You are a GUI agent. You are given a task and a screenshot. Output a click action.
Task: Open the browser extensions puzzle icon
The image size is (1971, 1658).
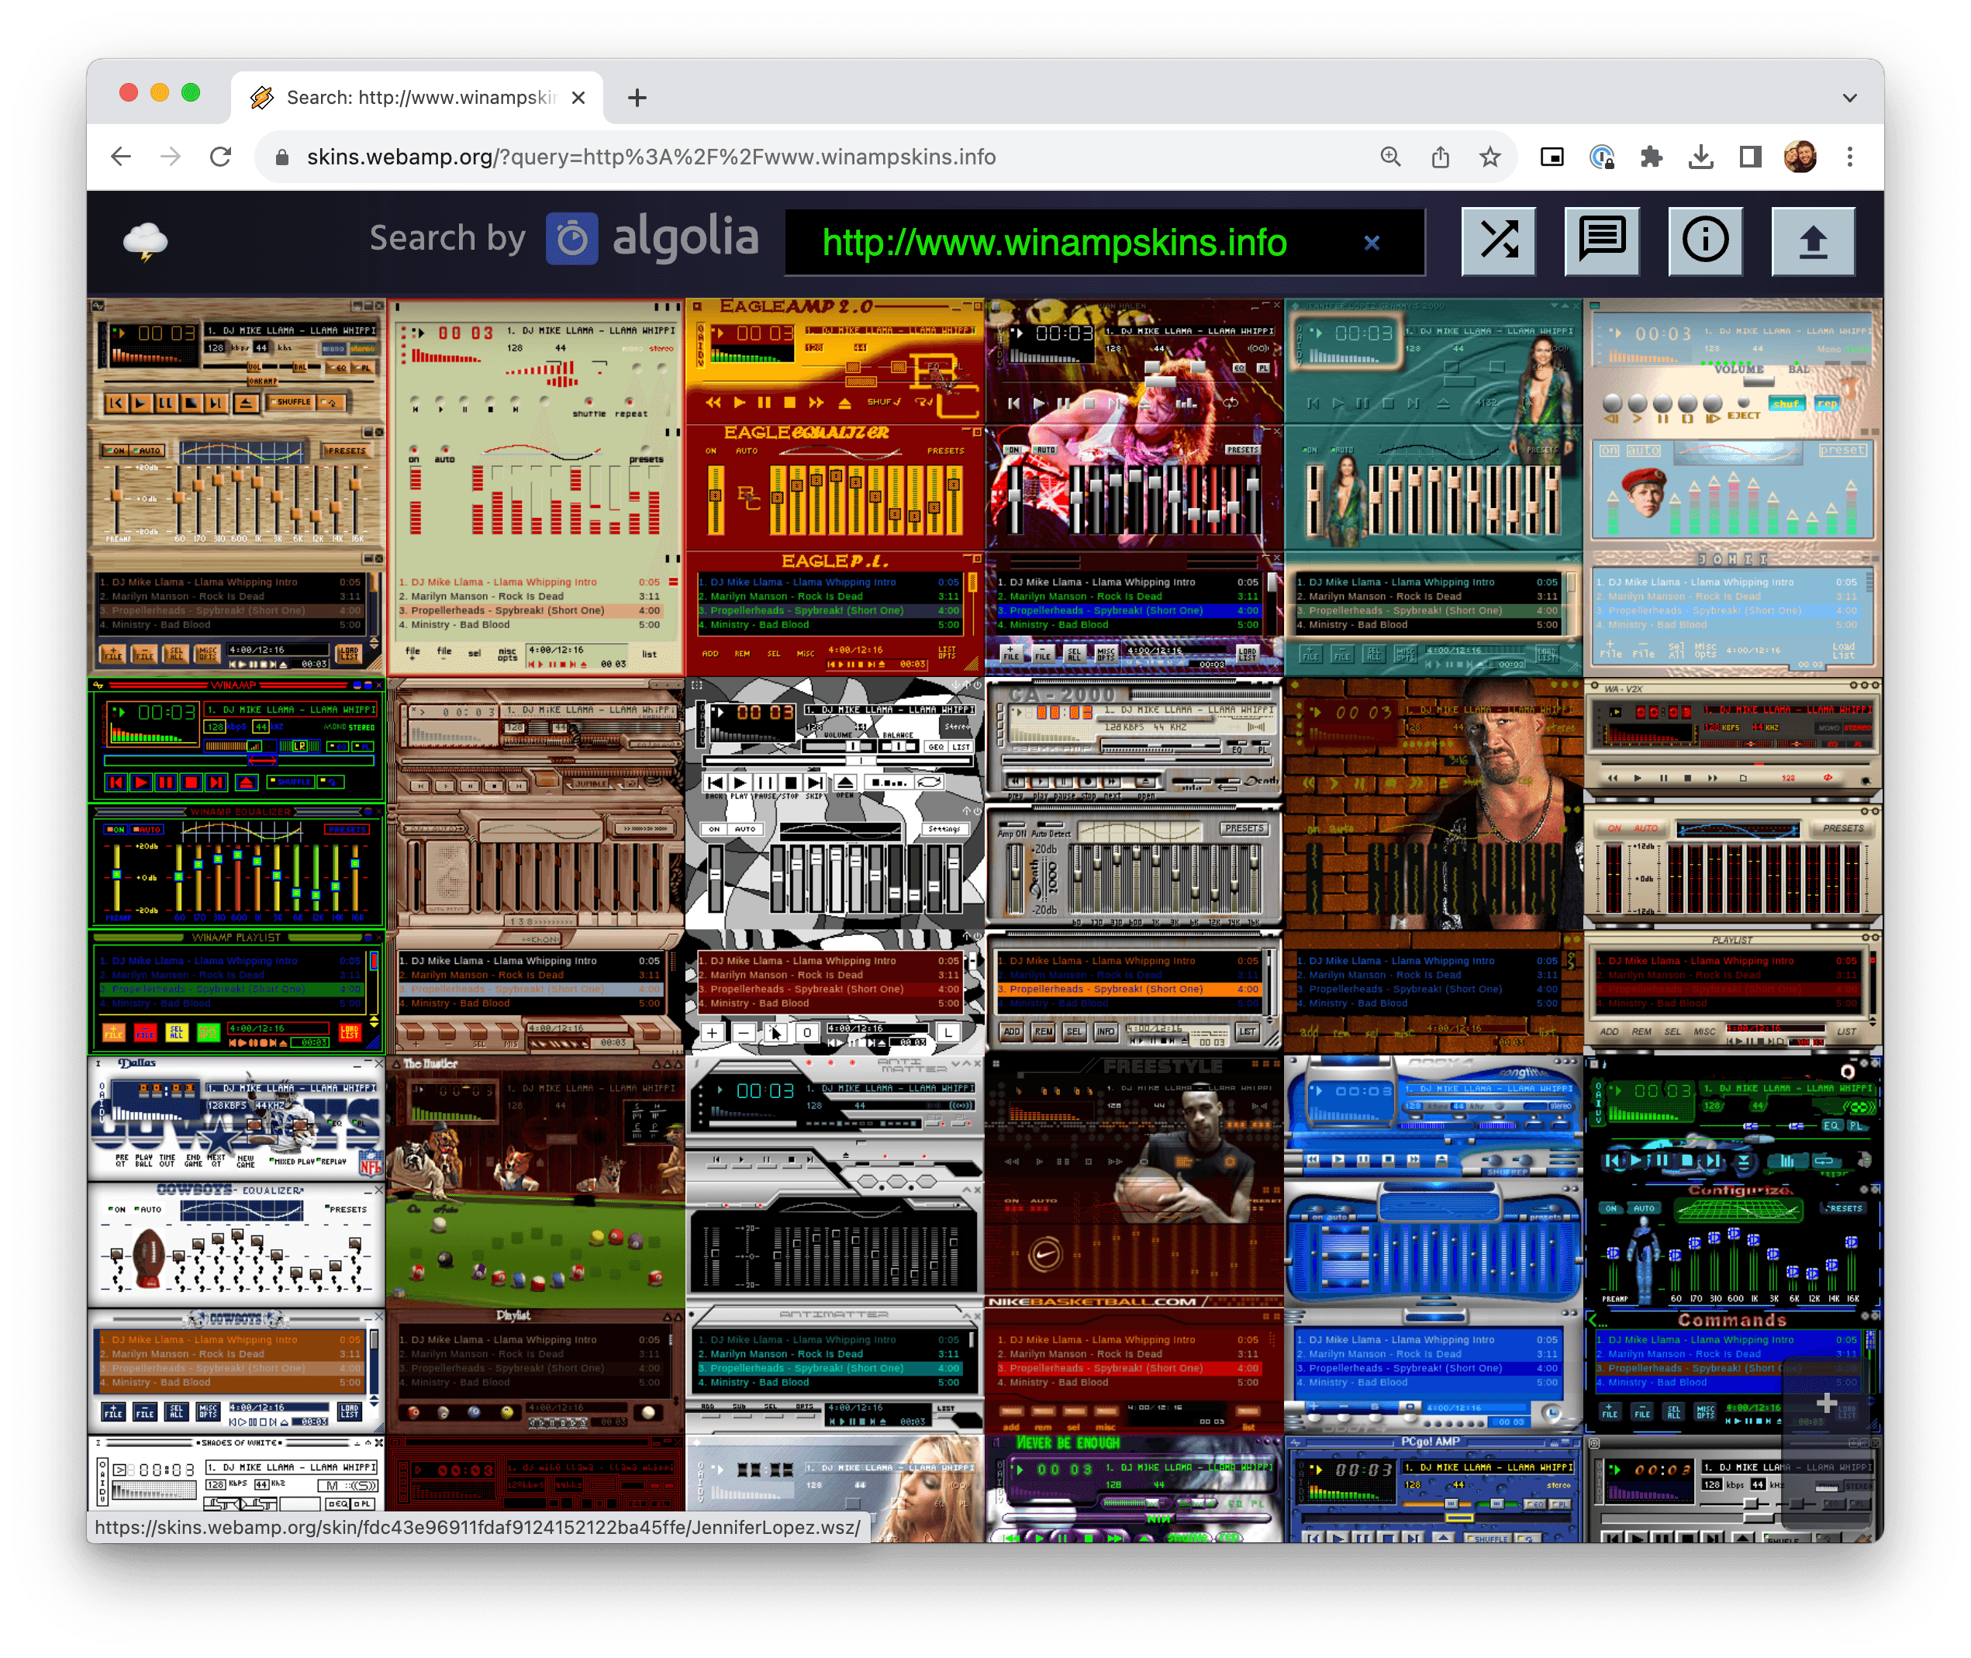point(1653,157)
